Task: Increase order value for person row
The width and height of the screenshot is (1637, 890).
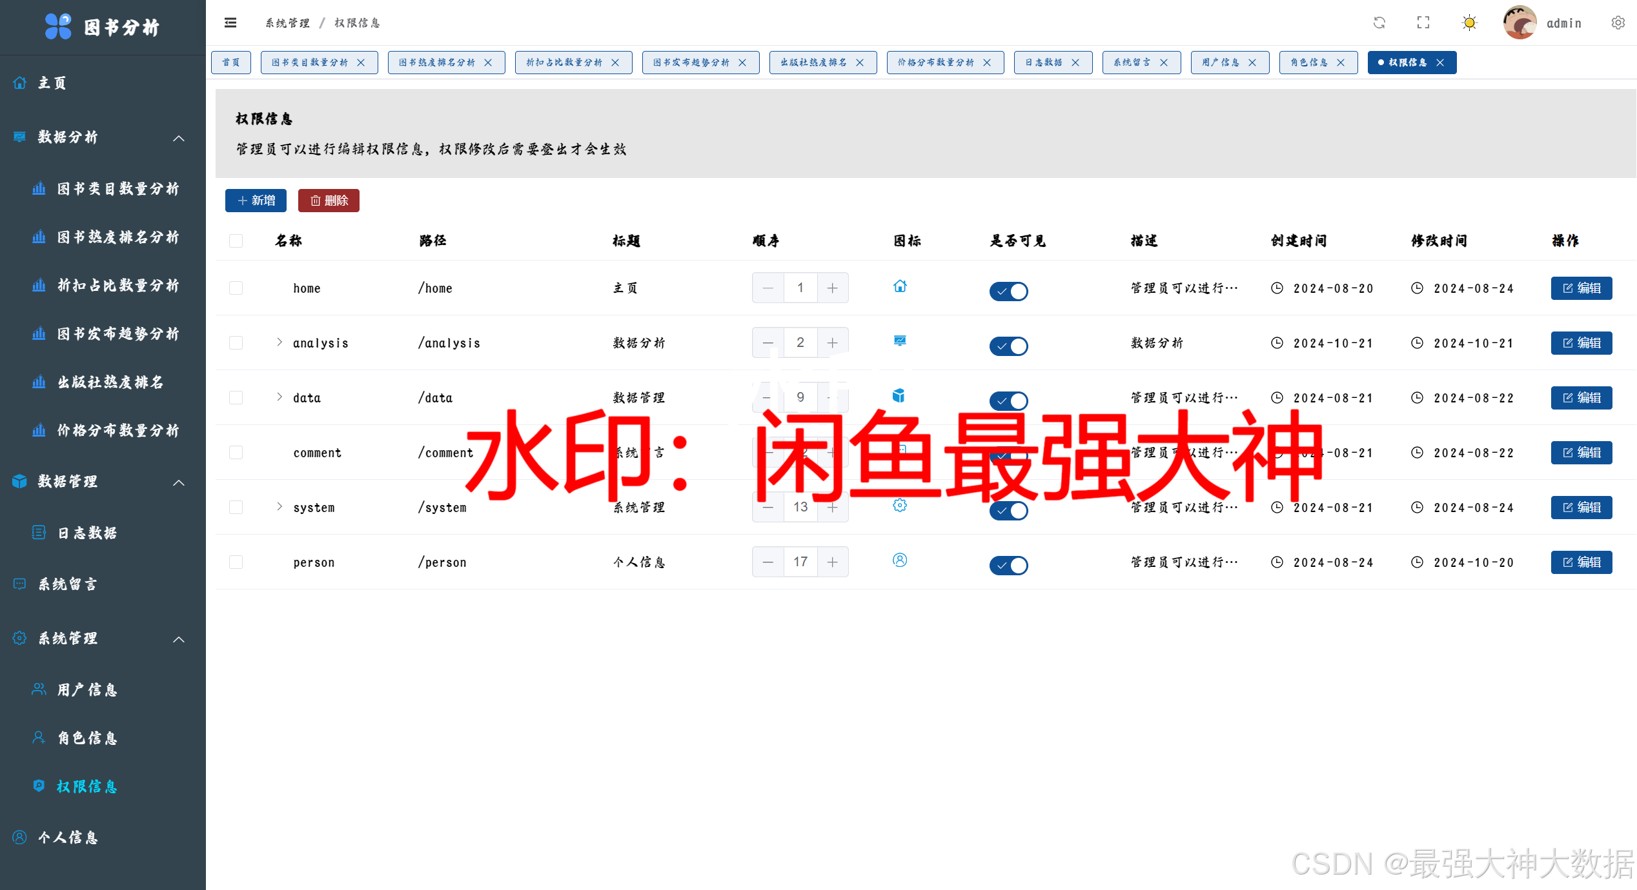Action: (833, 562)
